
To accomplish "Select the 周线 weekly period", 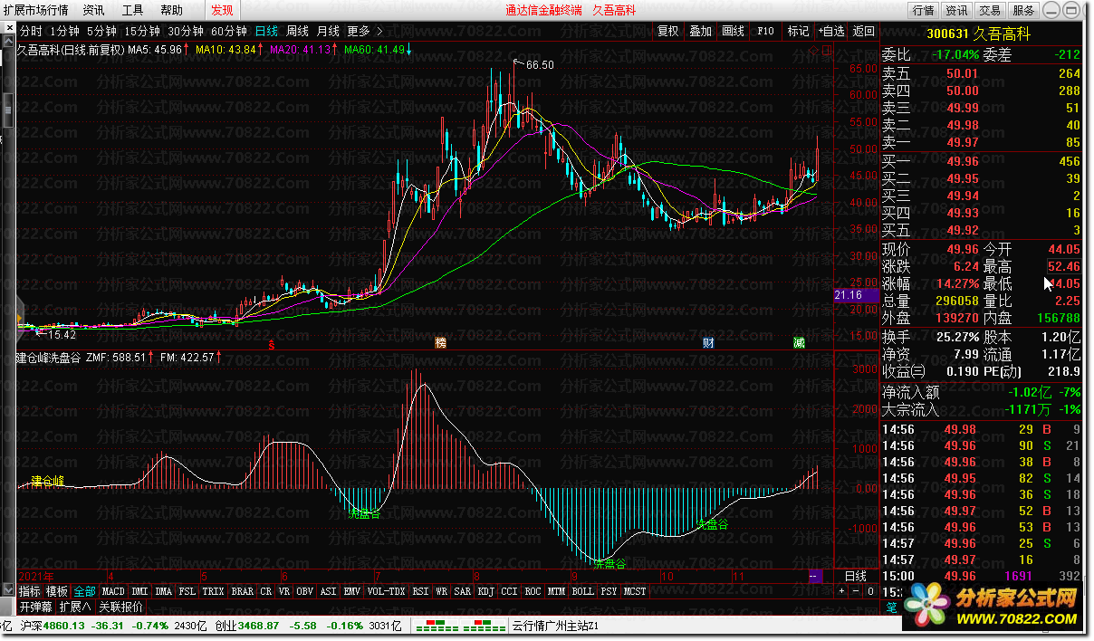I will pos(297,31).
